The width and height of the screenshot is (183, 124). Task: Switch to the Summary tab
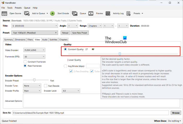point(9,40)
